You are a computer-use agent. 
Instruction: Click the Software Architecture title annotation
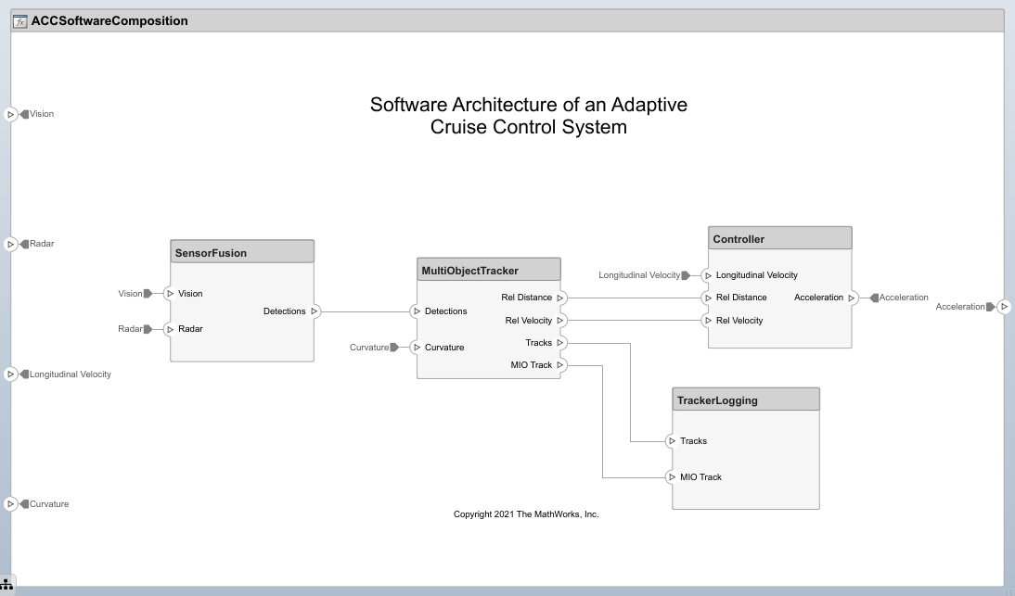[x=528, y=115]
